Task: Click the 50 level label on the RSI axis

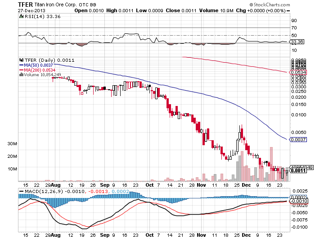Action: 294,36
